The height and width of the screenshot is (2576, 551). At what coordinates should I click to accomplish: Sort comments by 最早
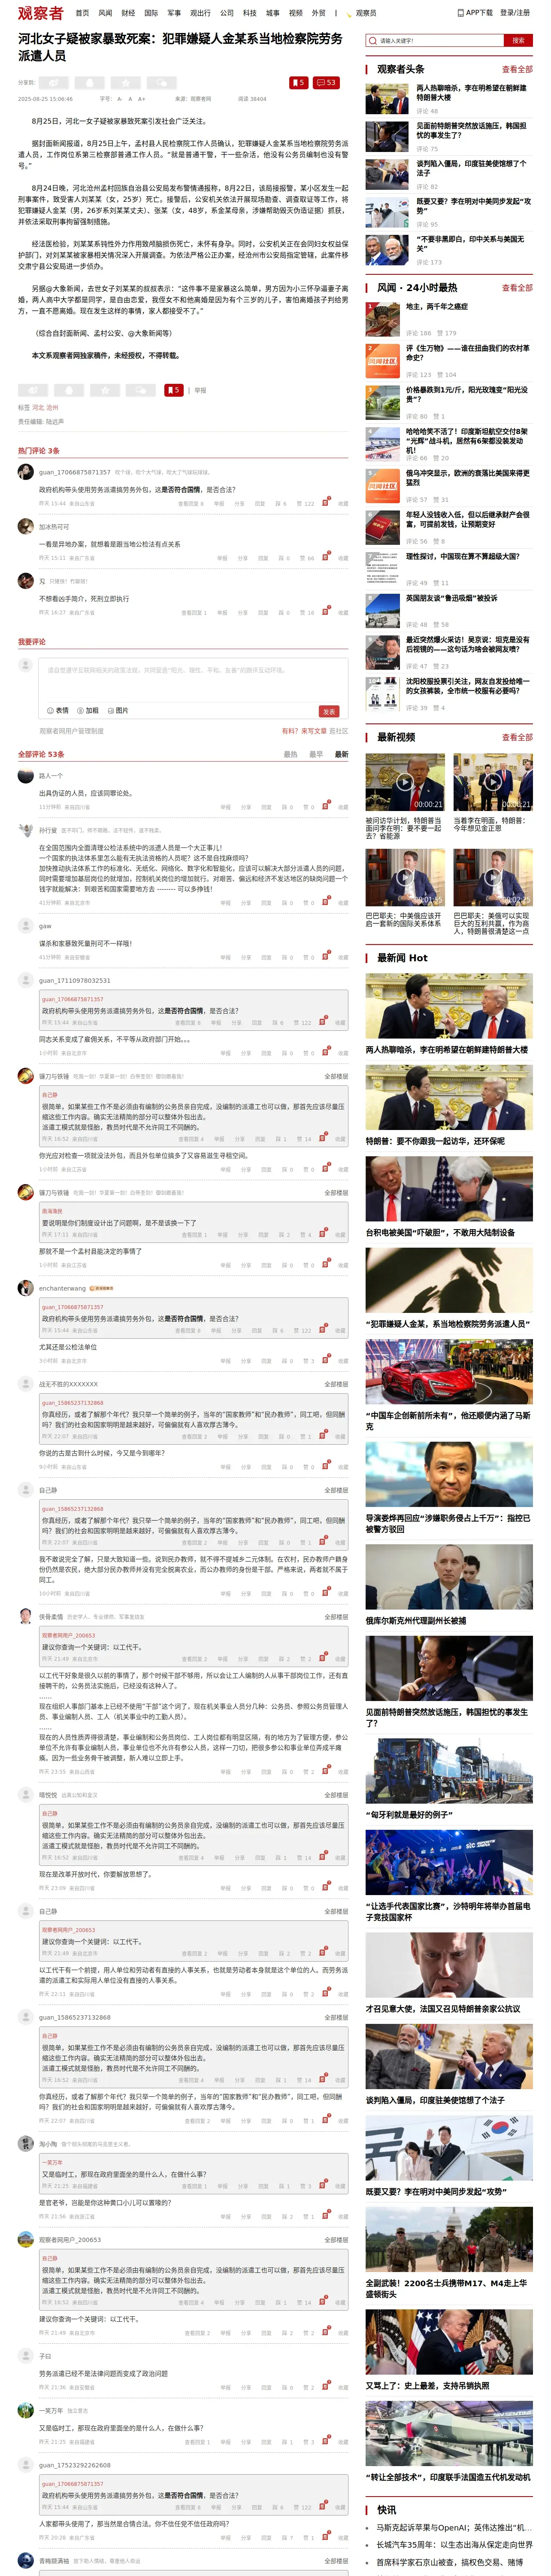click(316, 755)
